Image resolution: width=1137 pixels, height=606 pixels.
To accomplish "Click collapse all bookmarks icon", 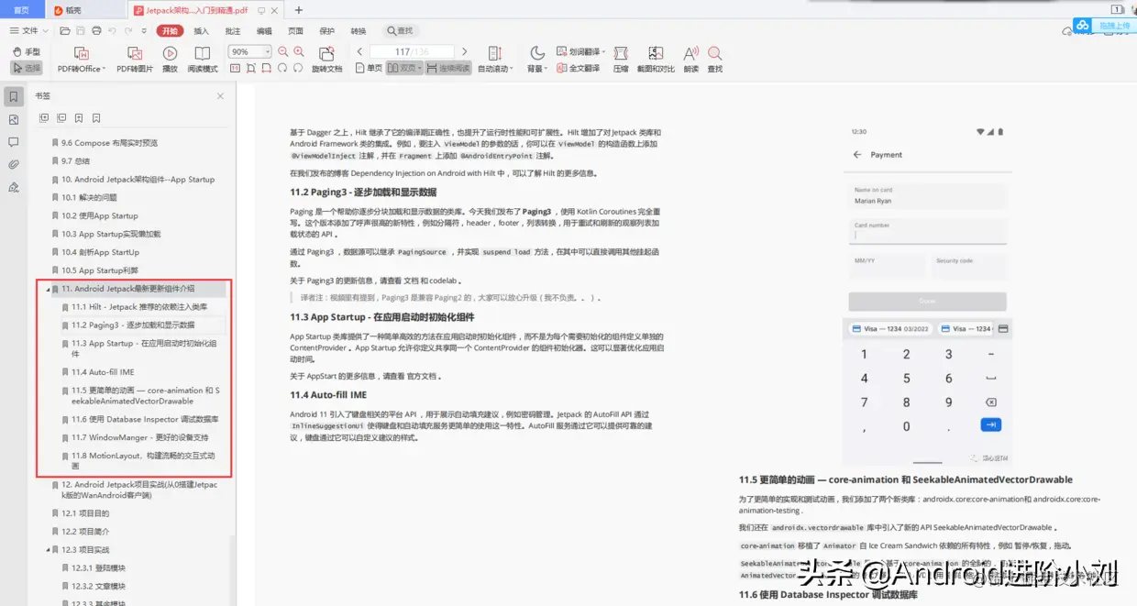I will 61,118.
